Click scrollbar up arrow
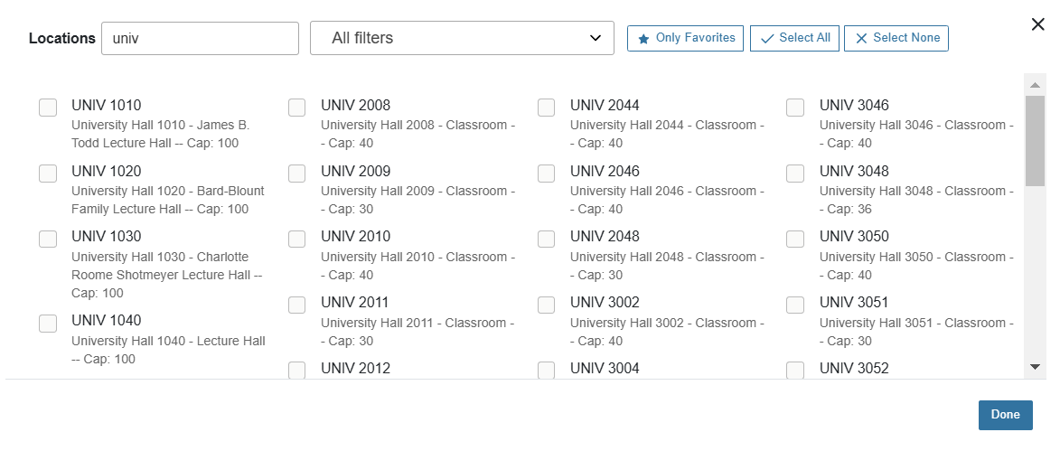Image resolution: width=1060 pixels, height=451 pixels. coord(1035,85)
